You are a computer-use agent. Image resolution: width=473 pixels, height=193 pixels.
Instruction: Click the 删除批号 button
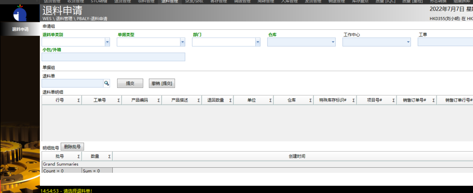72,147
